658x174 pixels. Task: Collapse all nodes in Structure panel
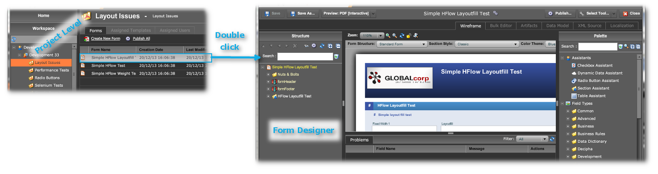pyautogui.click(x=338, y=46)
